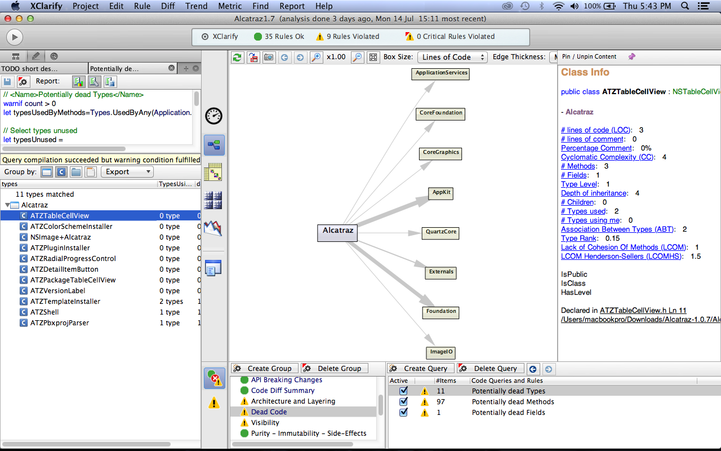Open the Export dropdown
Screen dimensions: 721x451
click(x=127, y=172)
